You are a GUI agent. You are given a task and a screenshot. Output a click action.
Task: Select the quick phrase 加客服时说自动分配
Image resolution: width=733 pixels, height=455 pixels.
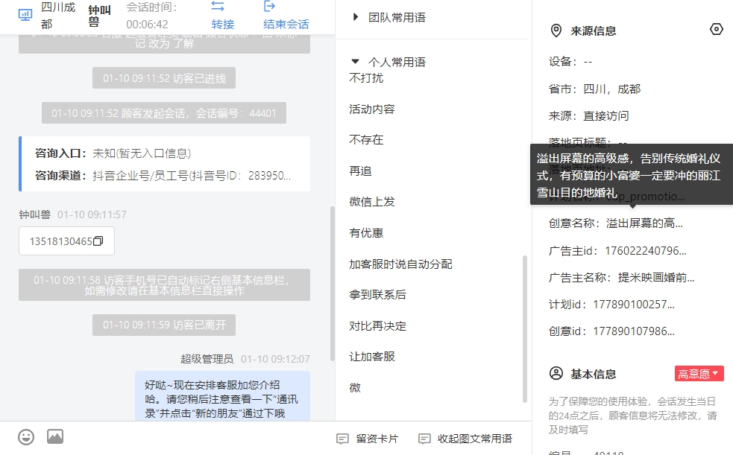point(400,264)
